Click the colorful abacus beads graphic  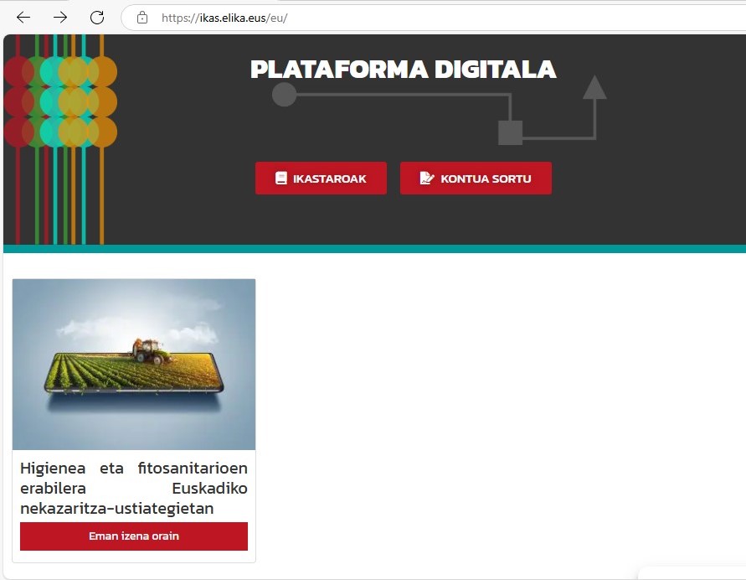pyautogui.click(x=60, y=101)
